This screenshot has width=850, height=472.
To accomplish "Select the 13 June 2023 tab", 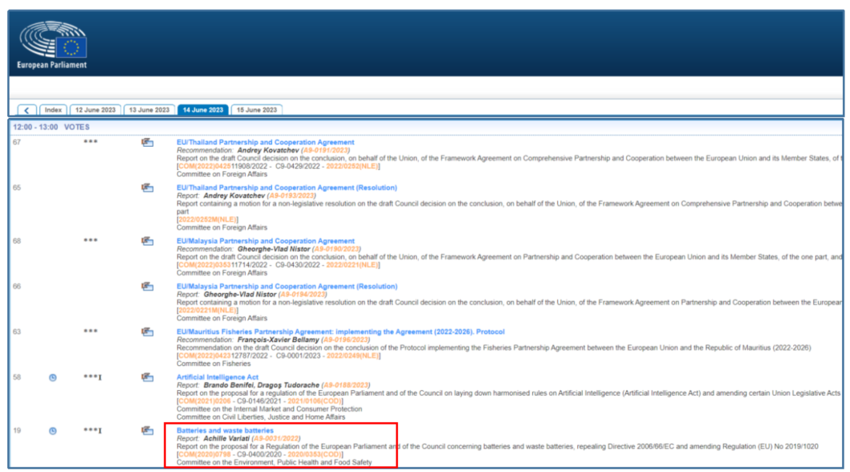I will (x=149, y=110).
